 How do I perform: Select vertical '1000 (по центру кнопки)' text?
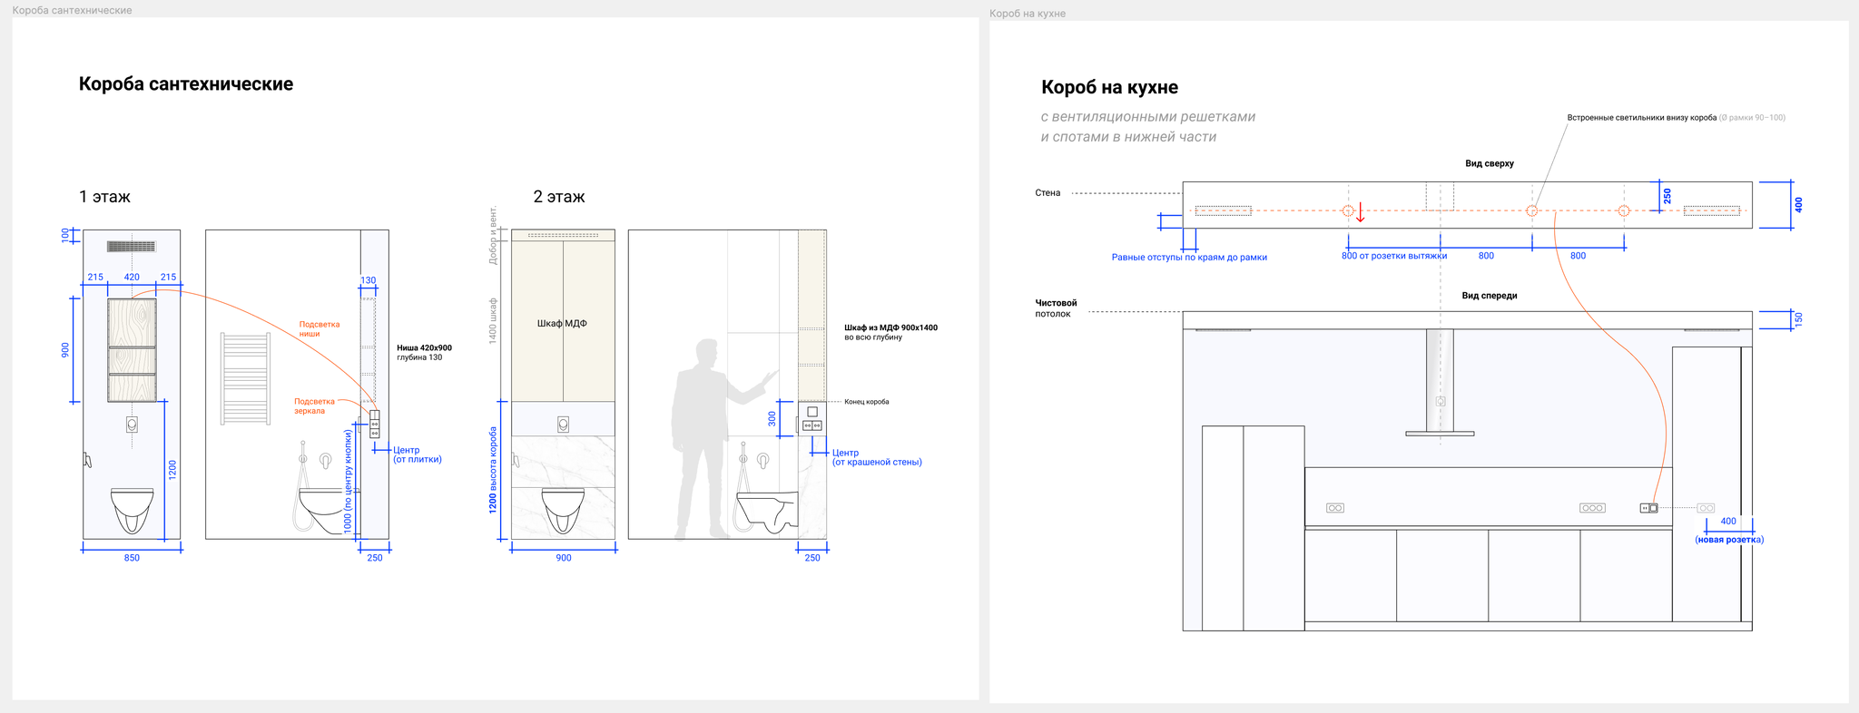click(x=348, y=482)
